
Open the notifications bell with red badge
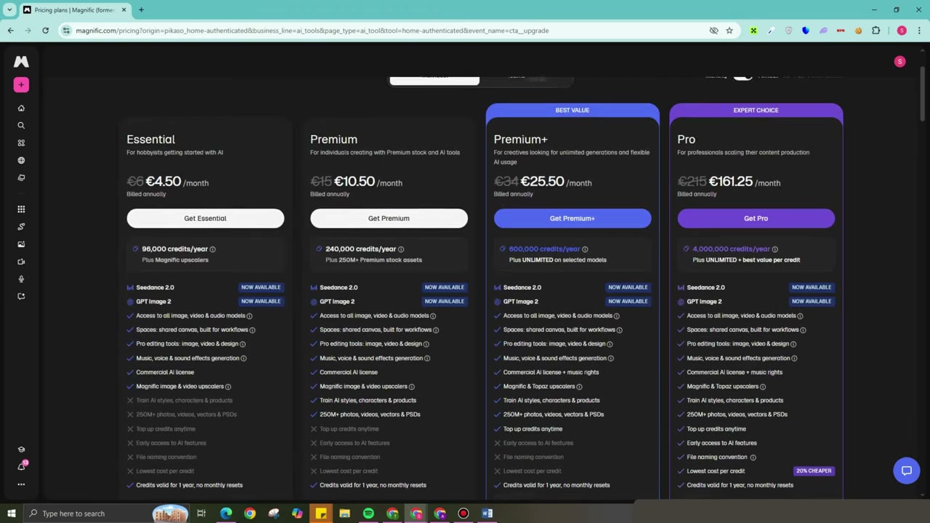(21, 466)
